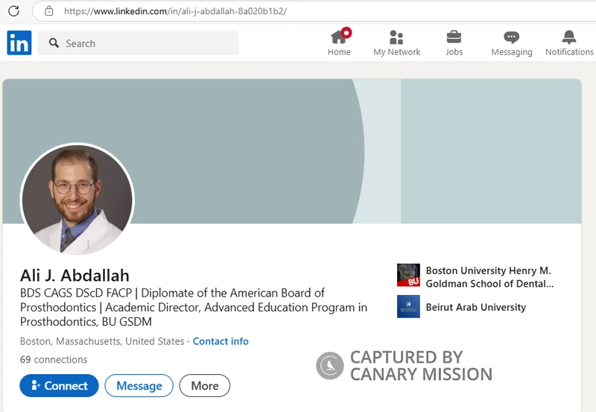Open the More button menu

[204, 386]
